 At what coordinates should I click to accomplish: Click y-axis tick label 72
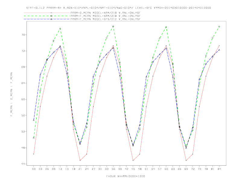(23, 51)
